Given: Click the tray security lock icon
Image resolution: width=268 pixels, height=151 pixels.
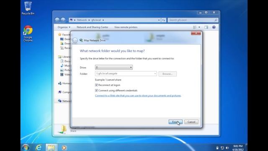Looking at the screenshot, I should click(217, 148).
